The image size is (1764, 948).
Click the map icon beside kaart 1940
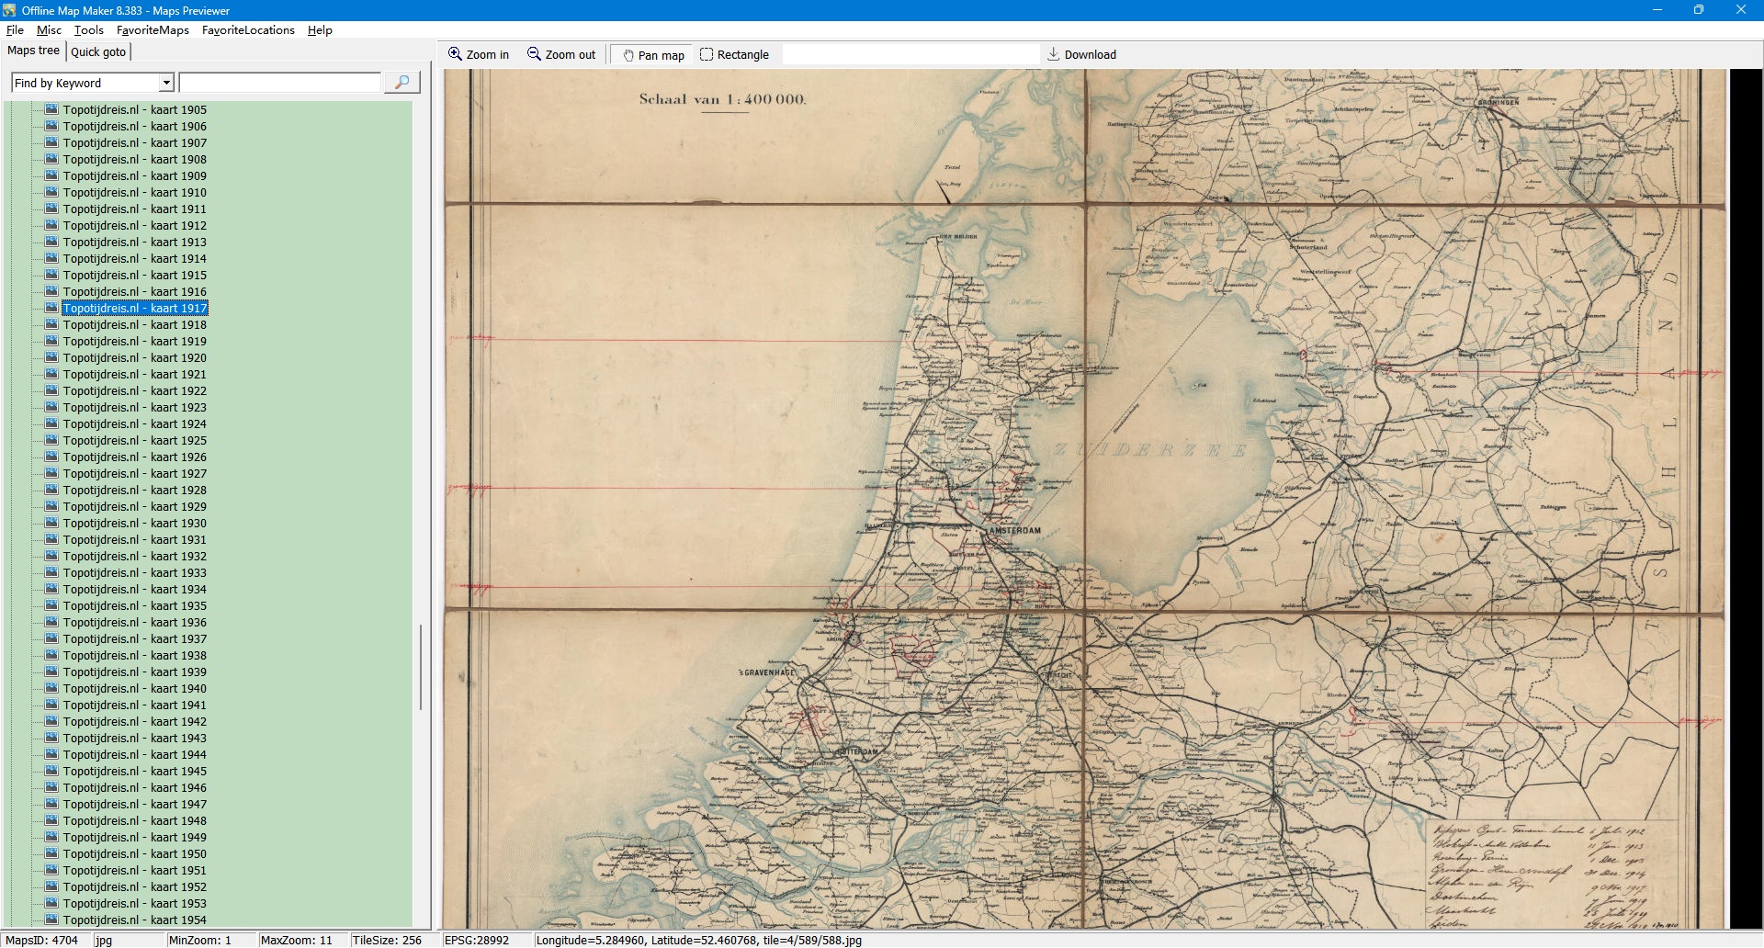[51, 688]
